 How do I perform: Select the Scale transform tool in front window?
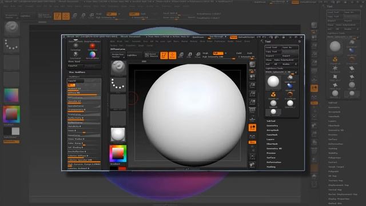[189, 56]
